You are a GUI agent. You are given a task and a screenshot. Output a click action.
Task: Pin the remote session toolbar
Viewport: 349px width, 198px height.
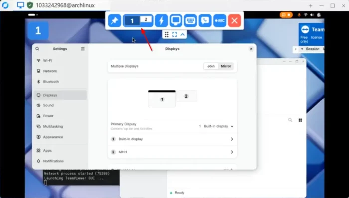click(x=114, y=20)
